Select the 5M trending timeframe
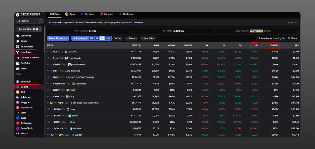The height and width of the screenshot is (149, 315). pos(91,38)
